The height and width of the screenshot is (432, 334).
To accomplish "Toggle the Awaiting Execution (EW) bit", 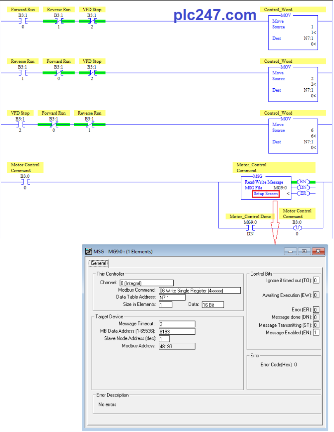I will 316,295.
